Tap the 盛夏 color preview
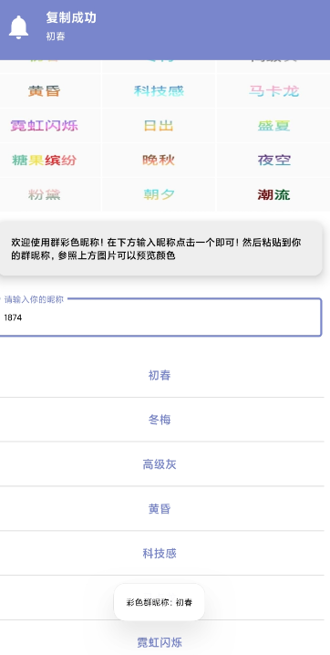Screen dimensions: 330x655 (273, 125)
